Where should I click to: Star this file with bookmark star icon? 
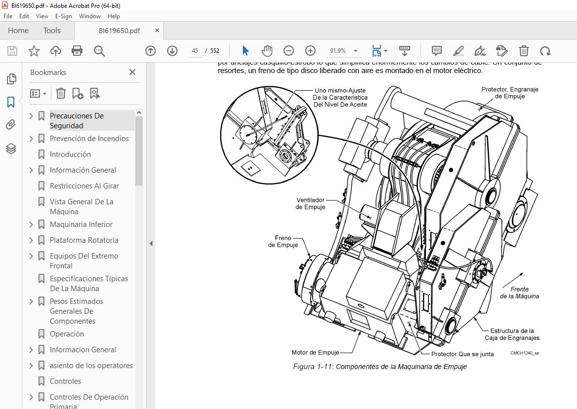click(x=34, y=51)
